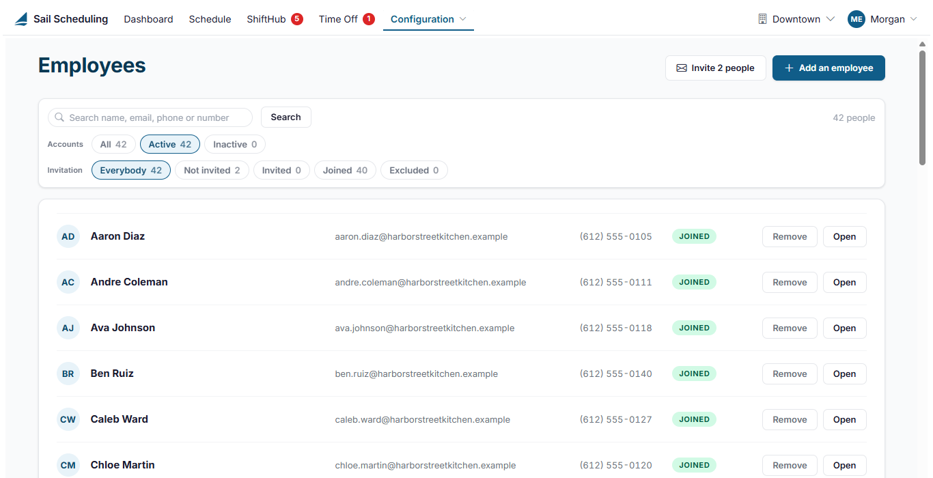This screenshot has width=933, height=478.
Task: Open the Schedule page
Action: click(x=210, y=19)
